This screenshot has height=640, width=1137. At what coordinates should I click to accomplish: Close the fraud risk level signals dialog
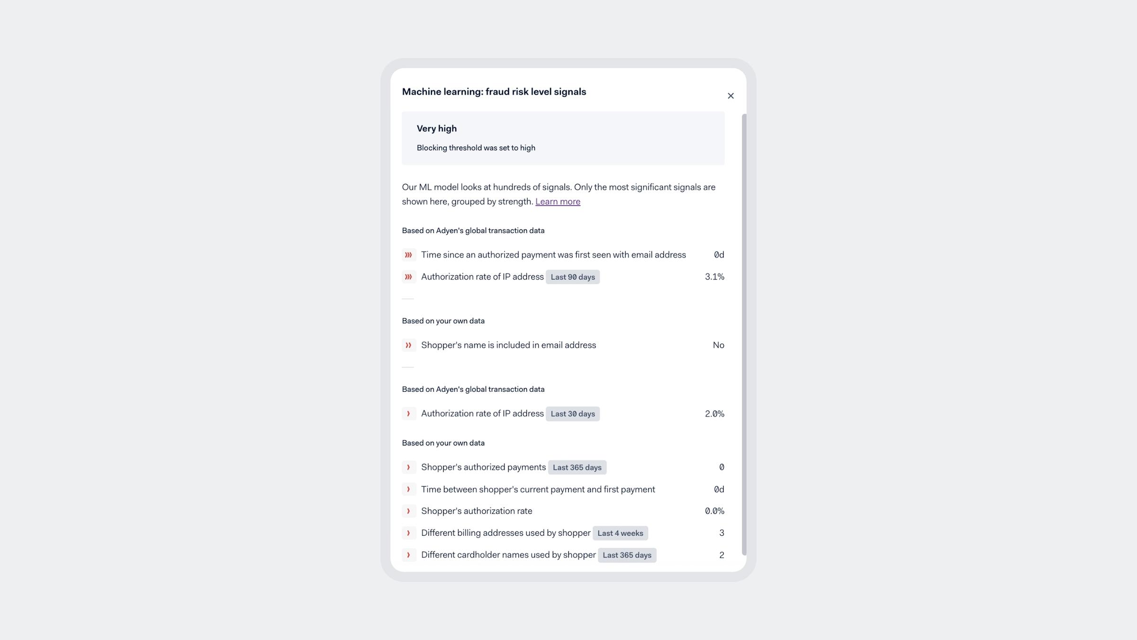coord(731,95)
